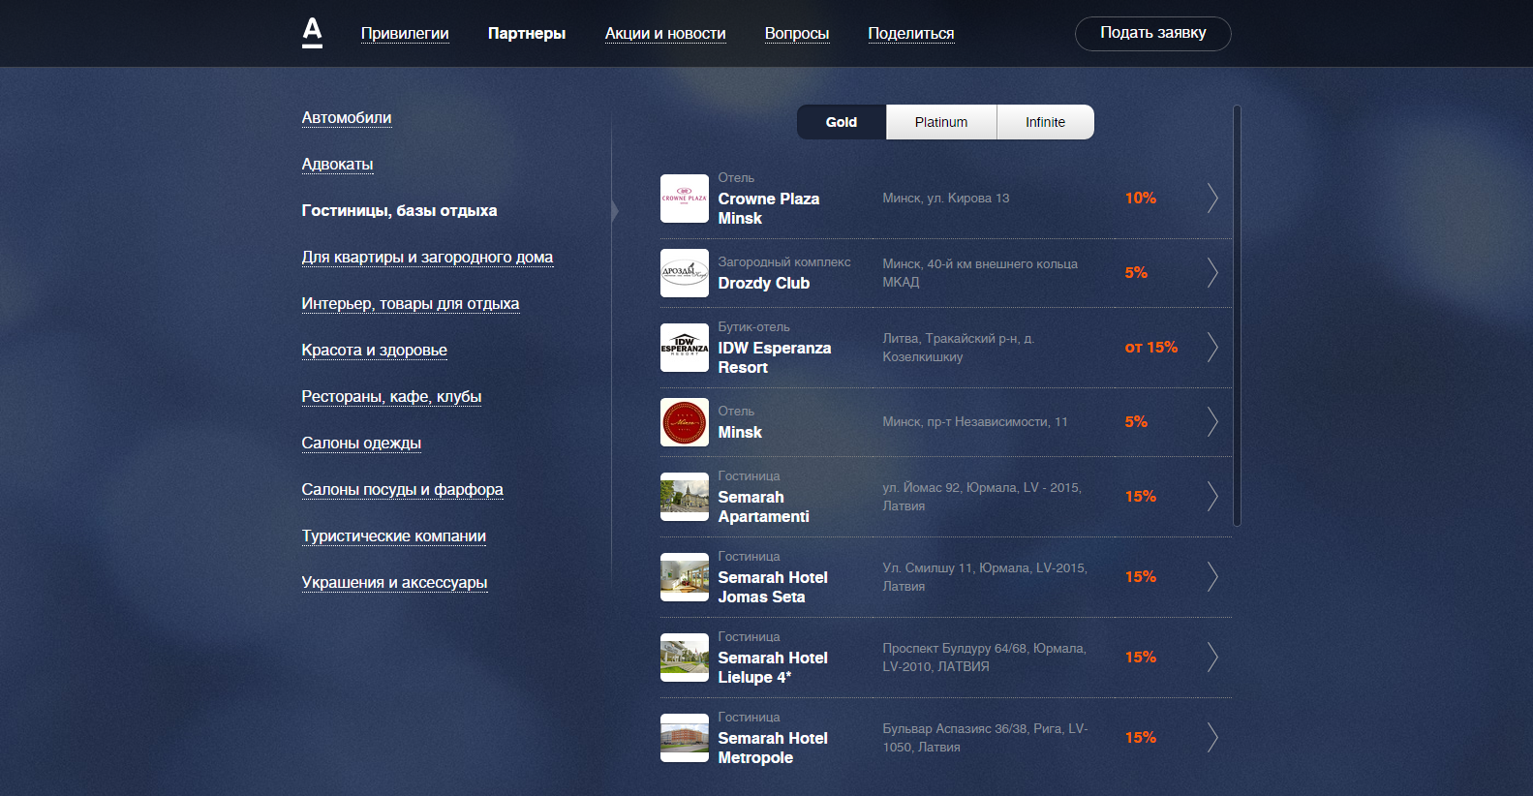Open the Привилегии menu item
The image size is (1533, 796).
pos(405,34)
